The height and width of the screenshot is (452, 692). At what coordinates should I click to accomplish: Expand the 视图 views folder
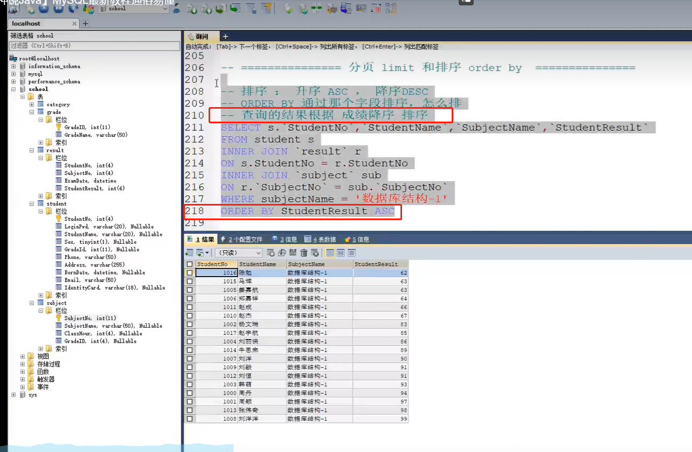(x=23, y=356)
